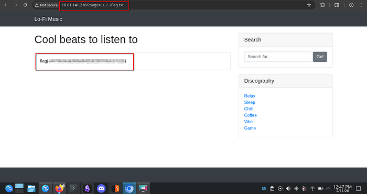Click the EN keyboard layout indicator
Viewport: 367px width, 194px height.
click(x=264, y=188)
